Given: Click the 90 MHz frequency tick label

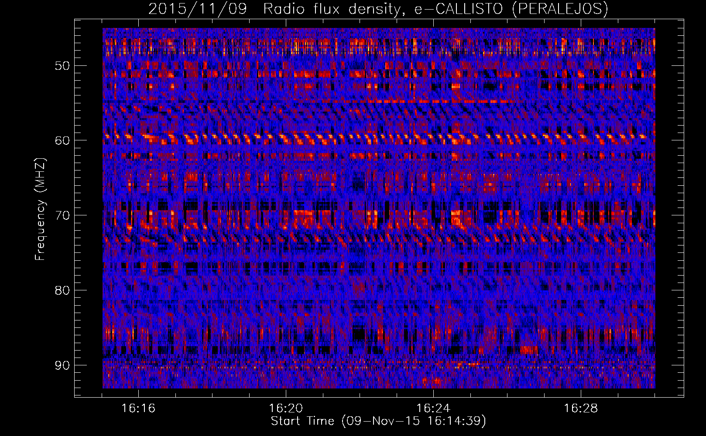Looking at the screenshot, I should pyautogui.click(x=62, y=365).
